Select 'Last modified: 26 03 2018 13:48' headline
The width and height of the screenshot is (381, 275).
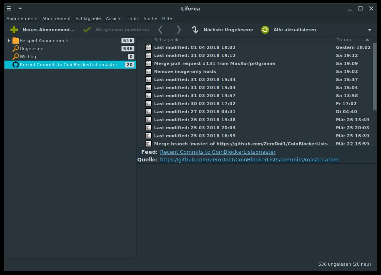pyautogui.click(x=195, y=120)
